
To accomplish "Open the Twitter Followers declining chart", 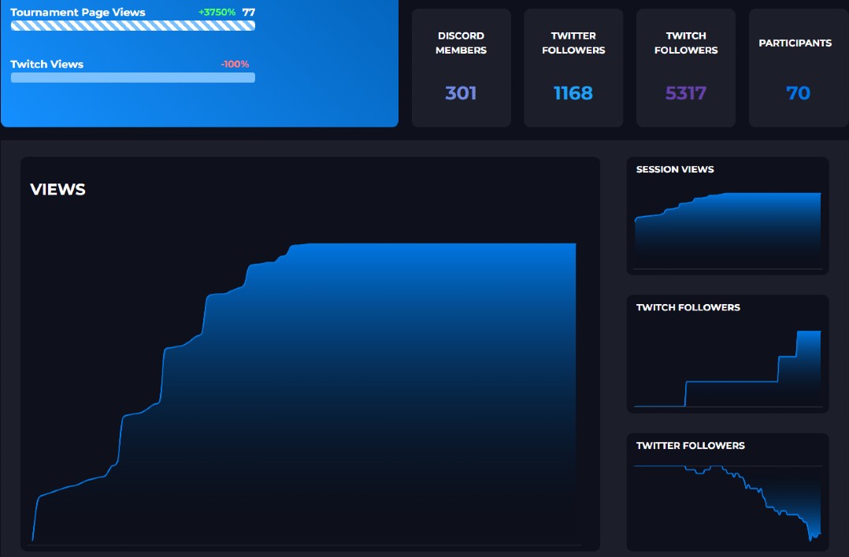I will coord(728,503).
